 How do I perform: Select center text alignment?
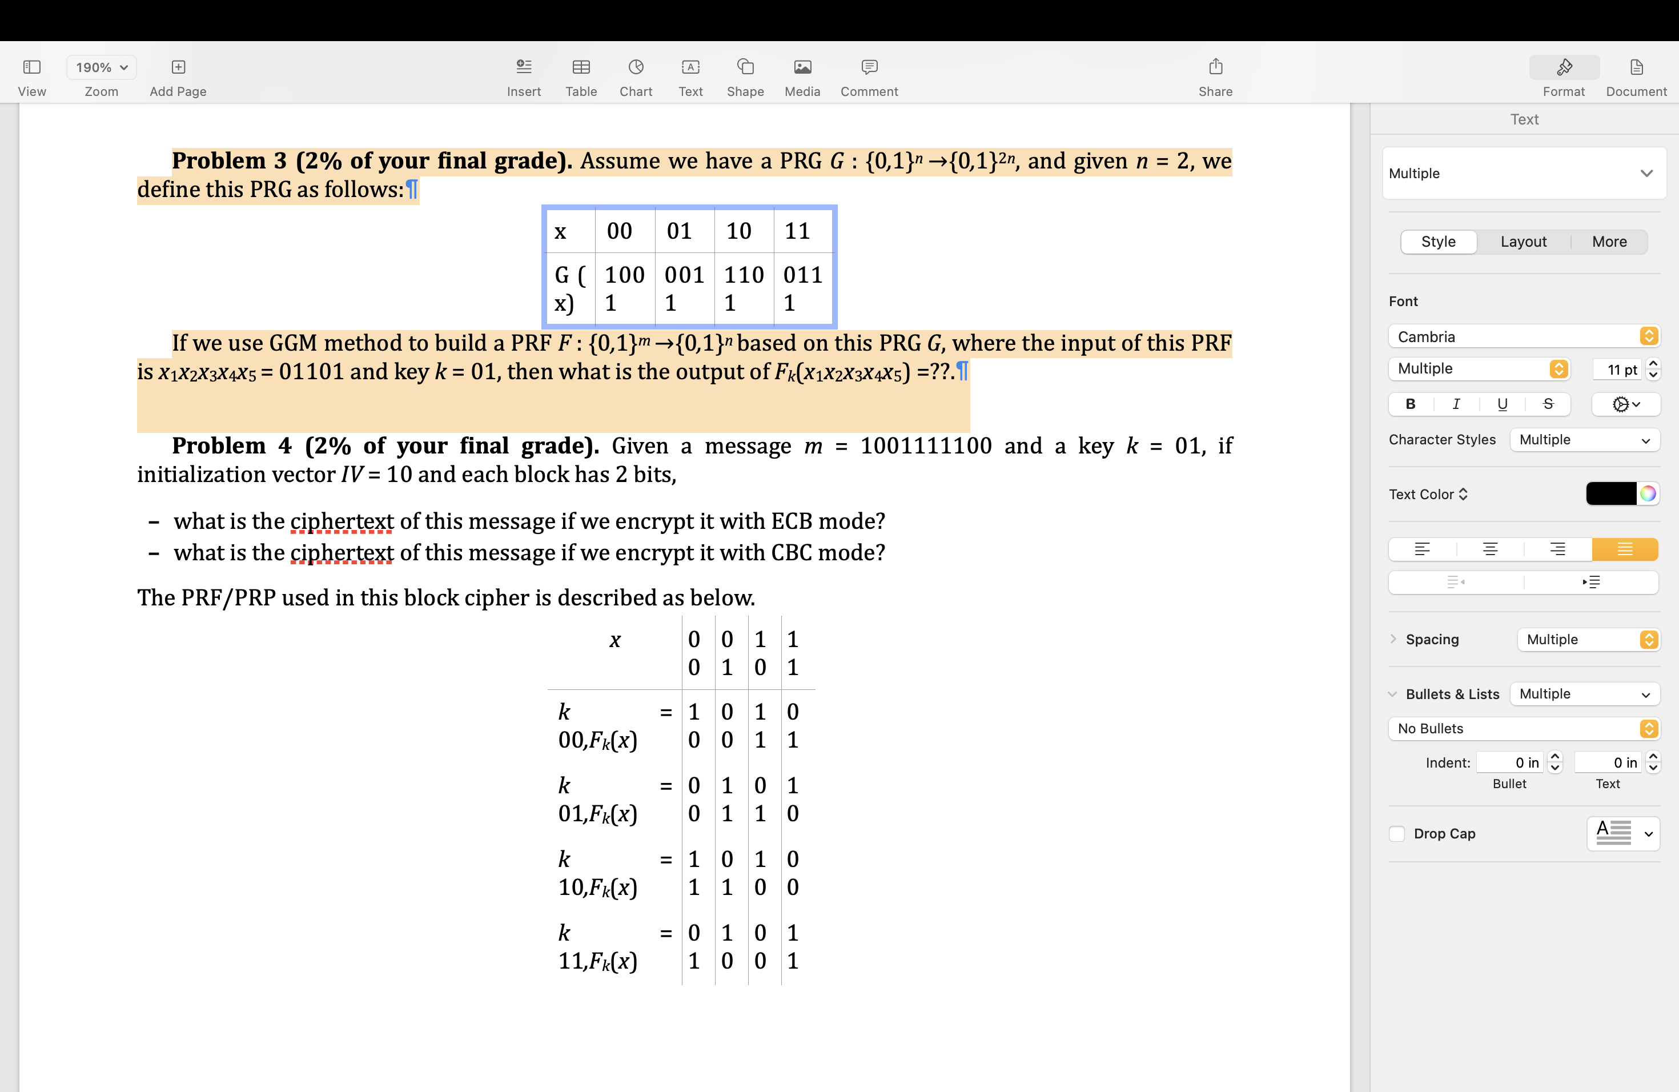pos(1489,549)
